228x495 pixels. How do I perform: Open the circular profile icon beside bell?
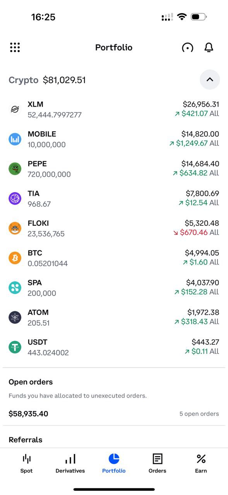click(187, 48)
